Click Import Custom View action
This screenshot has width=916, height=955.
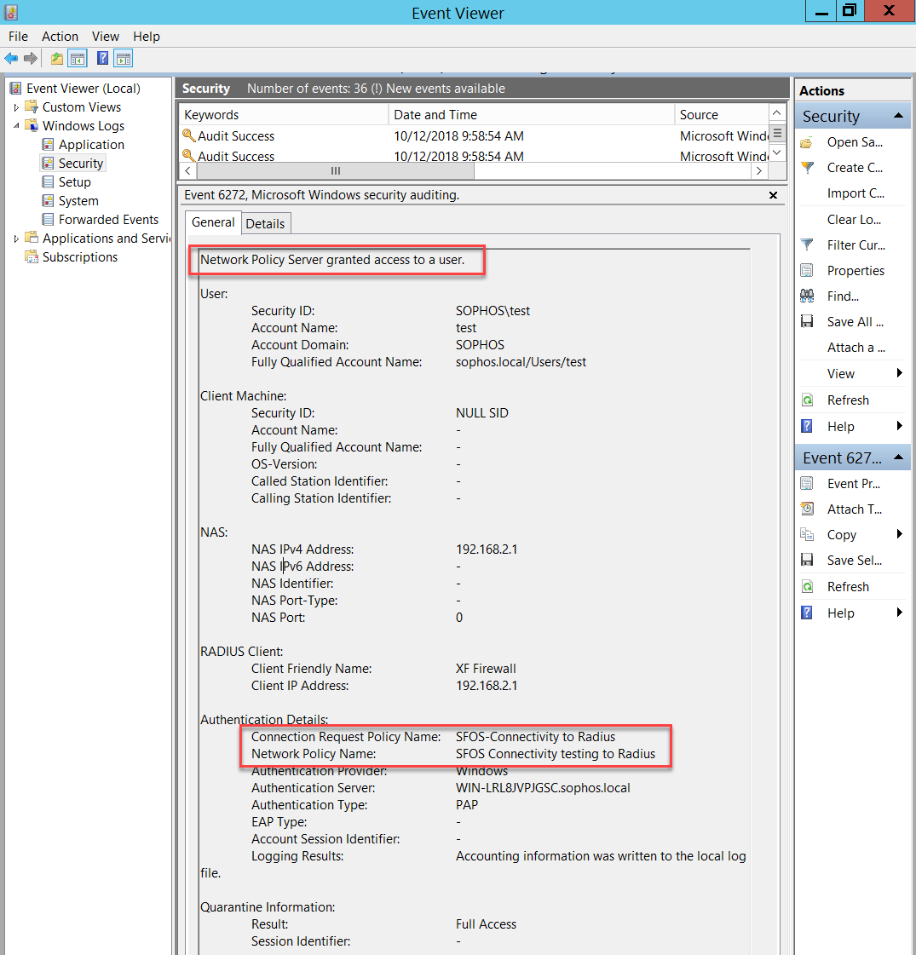[856, 193]
